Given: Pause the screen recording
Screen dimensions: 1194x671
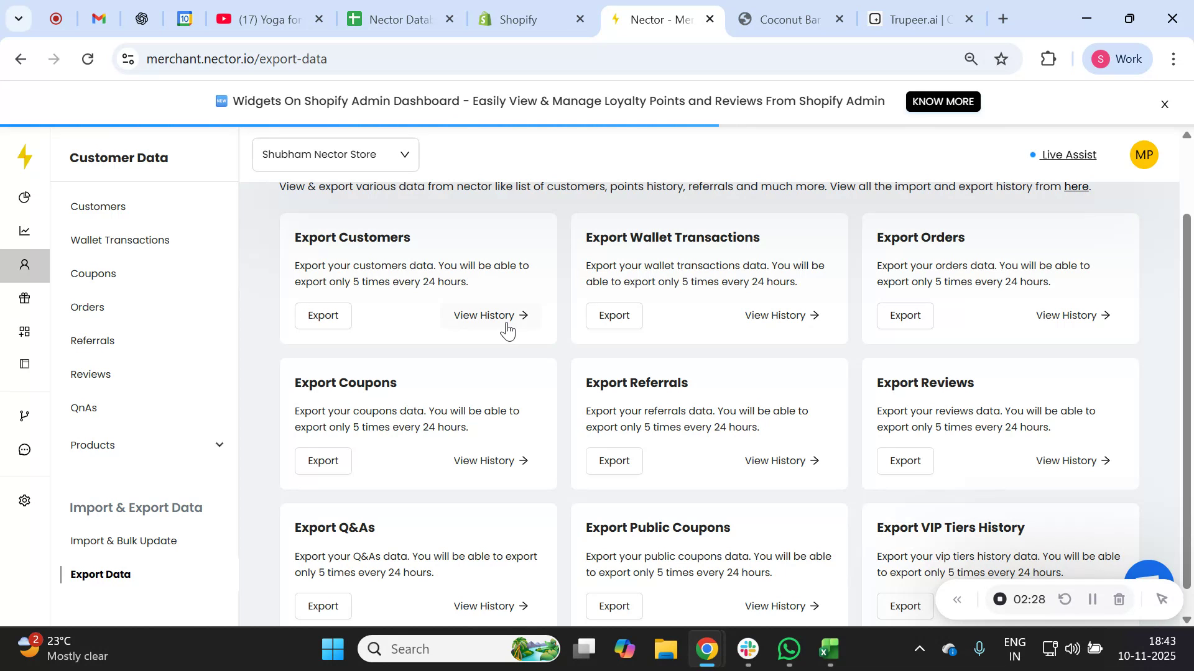Looking at the screenshot, I should pyautogui.click(x=1093, y=599).
